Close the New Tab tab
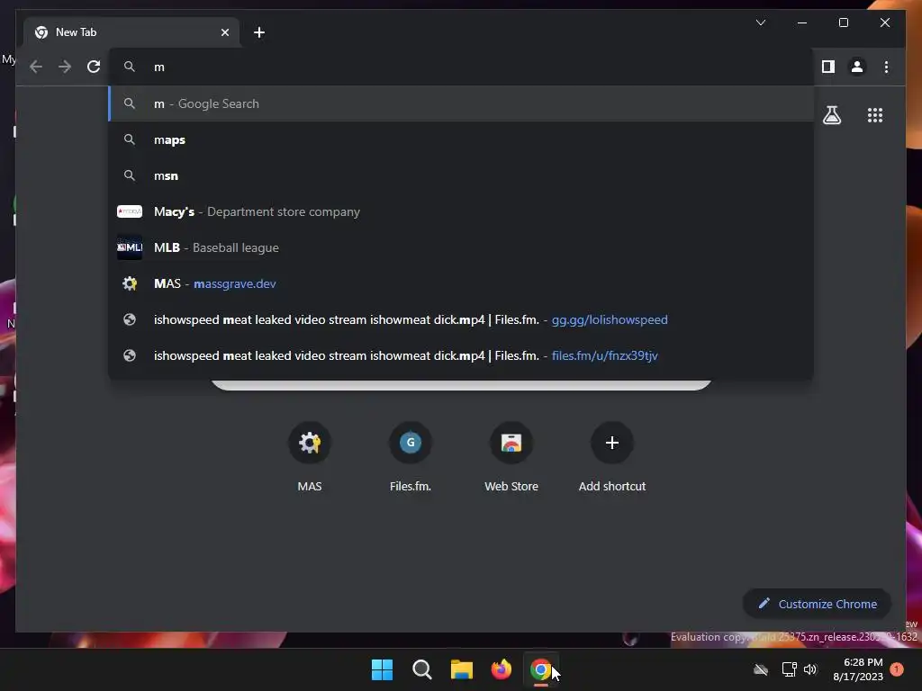The image size is (922, 691). (224, 32)
